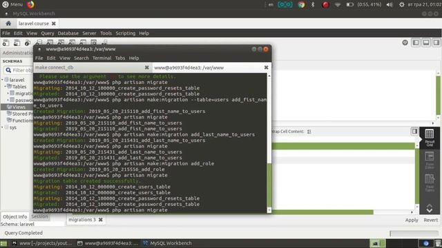Toggle result side panel icon beside Result Grid
The height and width of the screenshot is (248, 442).
tap(414, 132)
